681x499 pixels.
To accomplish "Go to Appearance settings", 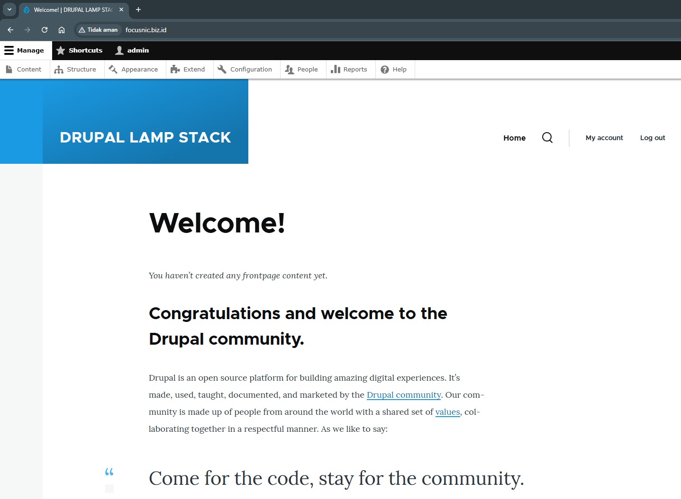I will (134, 69).
